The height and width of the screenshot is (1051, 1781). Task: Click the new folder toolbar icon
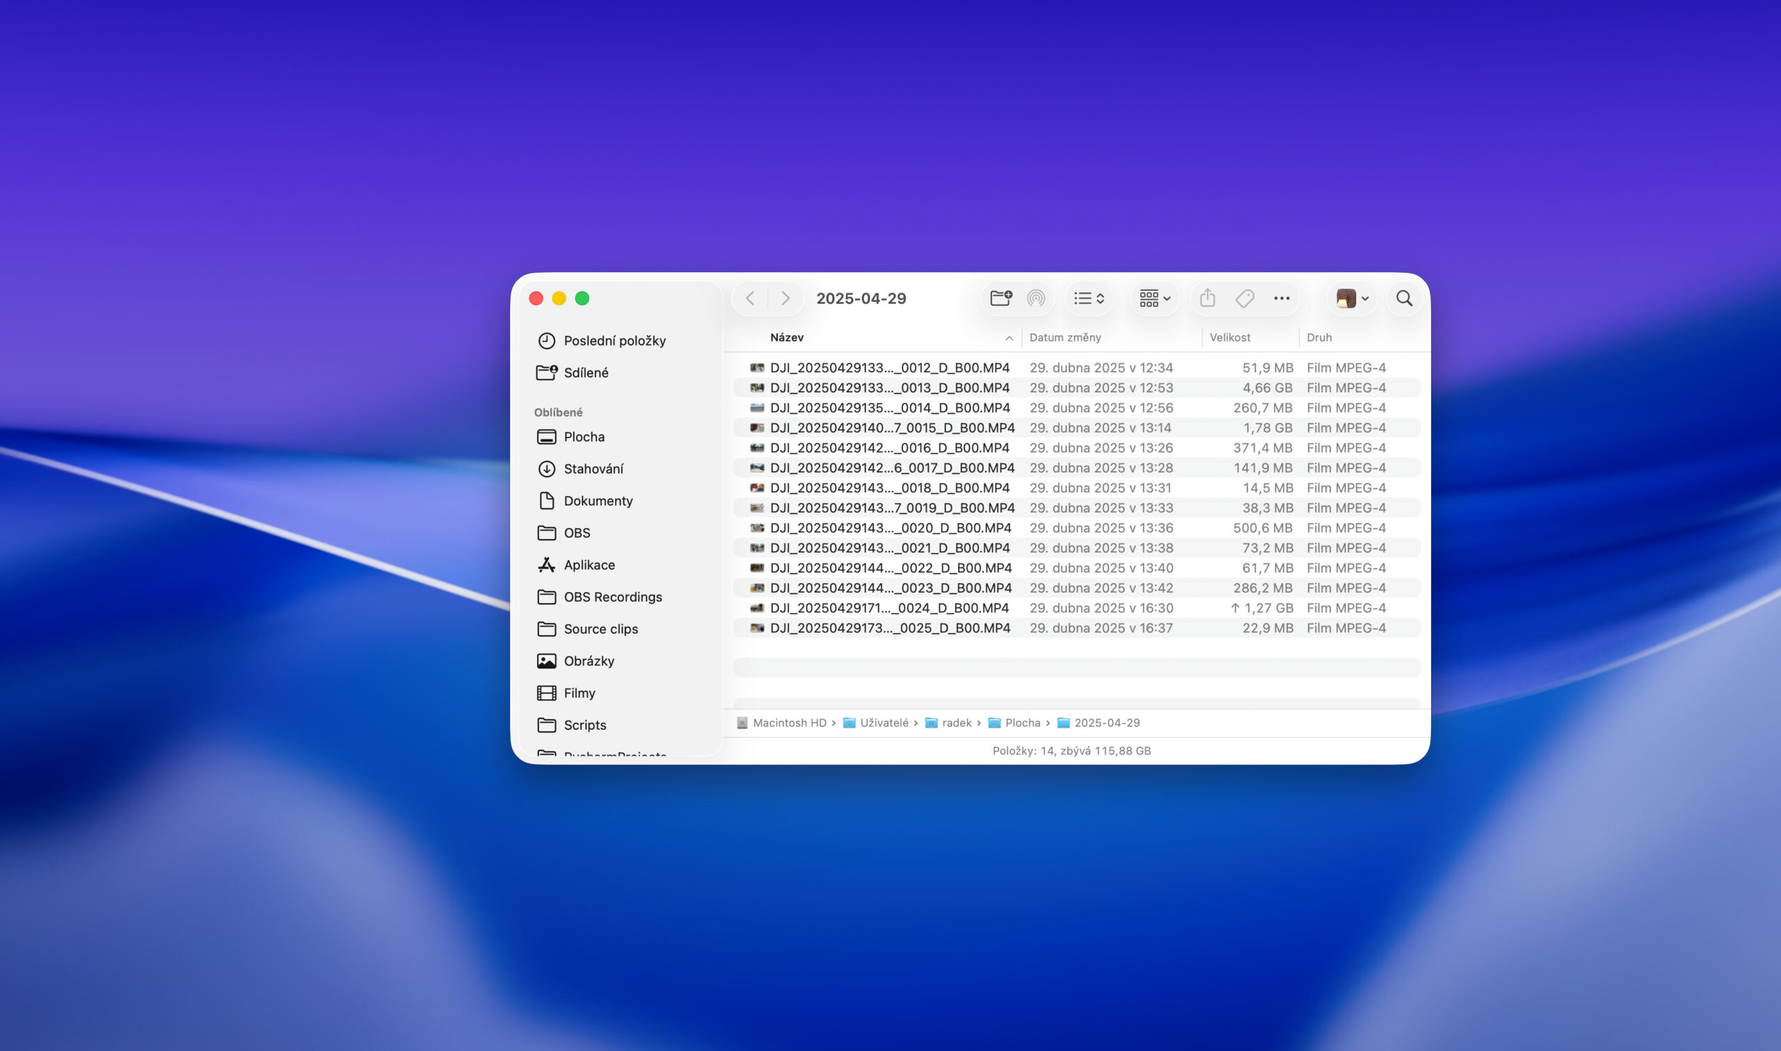(x=1000, y=298)
